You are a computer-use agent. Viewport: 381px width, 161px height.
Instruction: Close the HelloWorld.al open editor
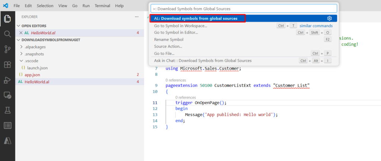[x=21, y=33]
